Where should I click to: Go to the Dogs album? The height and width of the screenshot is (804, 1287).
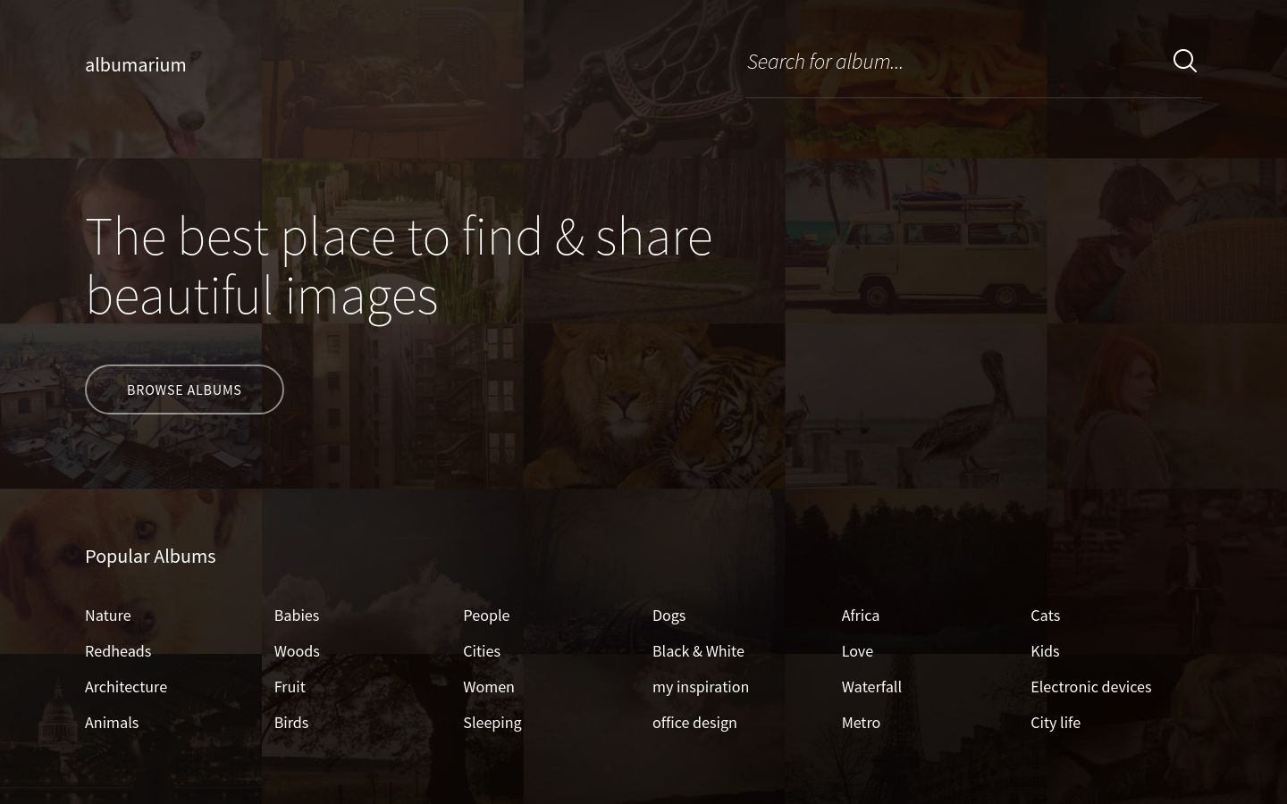pos(669,616)
